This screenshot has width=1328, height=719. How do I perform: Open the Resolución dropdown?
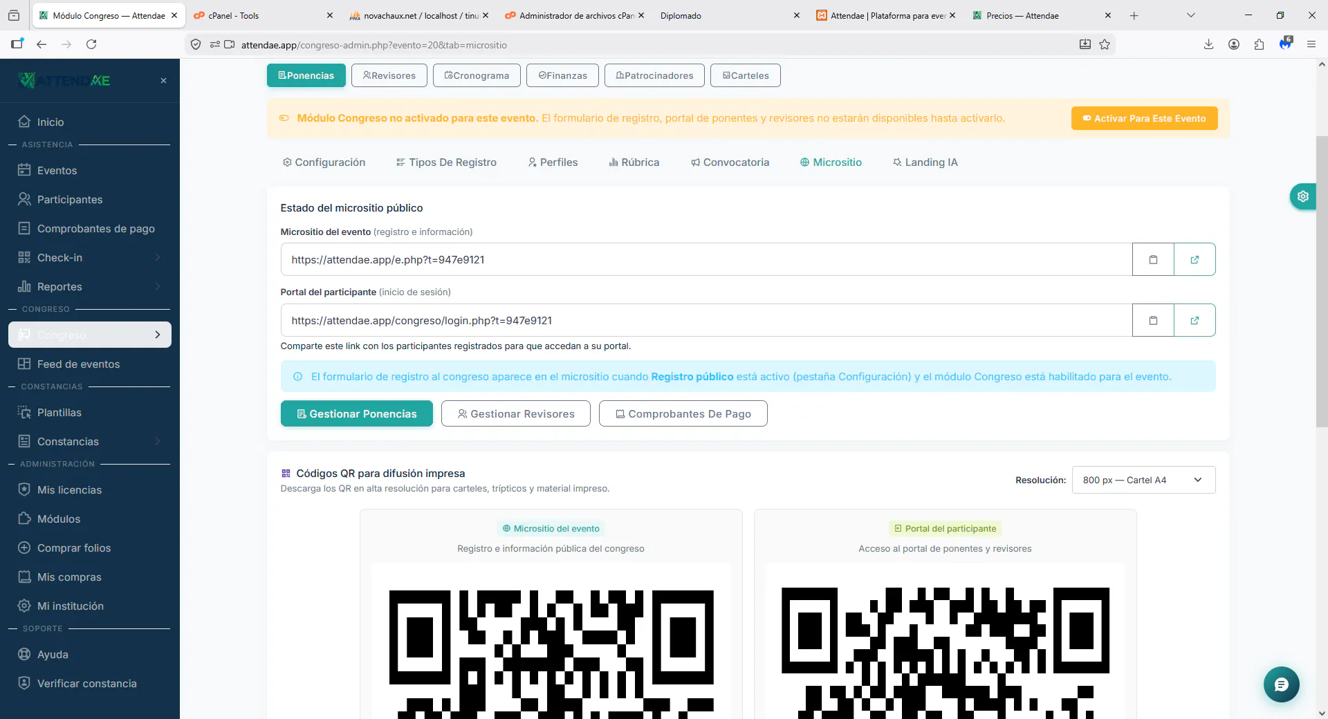1143,480
